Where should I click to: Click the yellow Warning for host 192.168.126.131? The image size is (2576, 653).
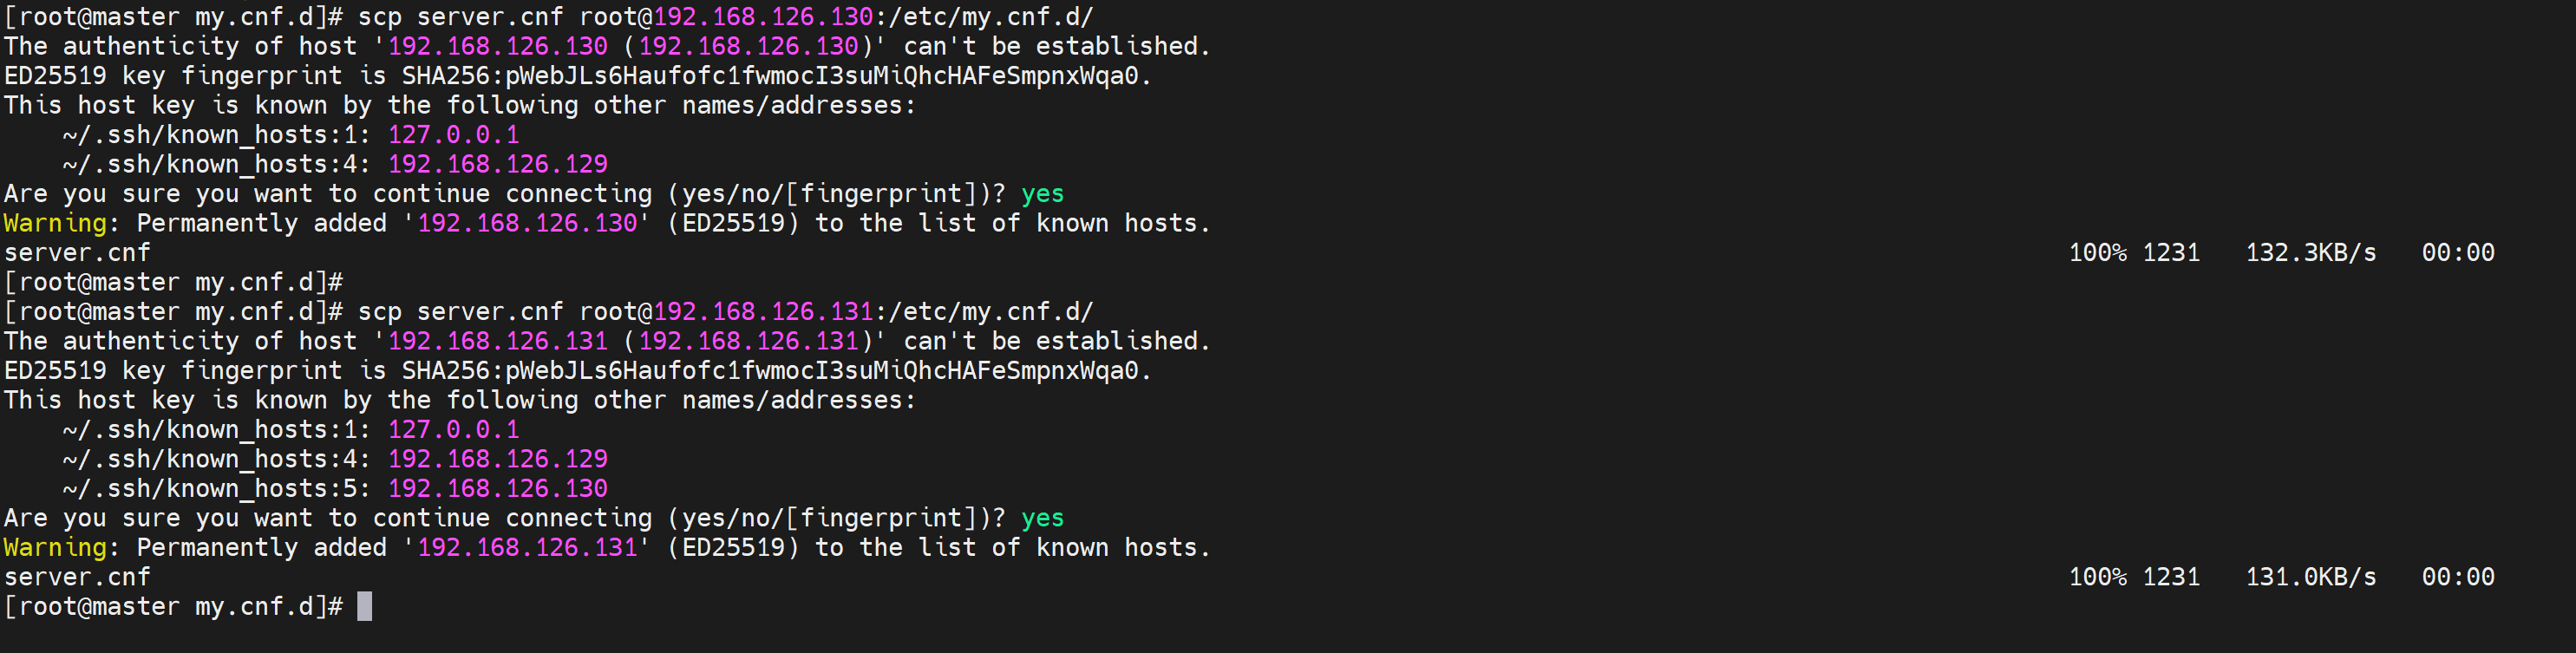[x=55, y=548]
